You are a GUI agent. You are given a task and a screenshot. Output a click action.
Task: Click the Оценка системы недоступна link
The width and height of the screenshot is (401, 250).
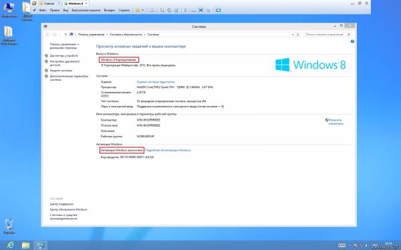[x=156, y=82]
